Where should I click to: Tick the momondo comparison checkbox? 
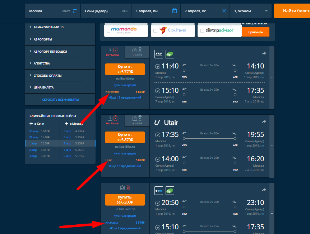(x=108, y=30)
